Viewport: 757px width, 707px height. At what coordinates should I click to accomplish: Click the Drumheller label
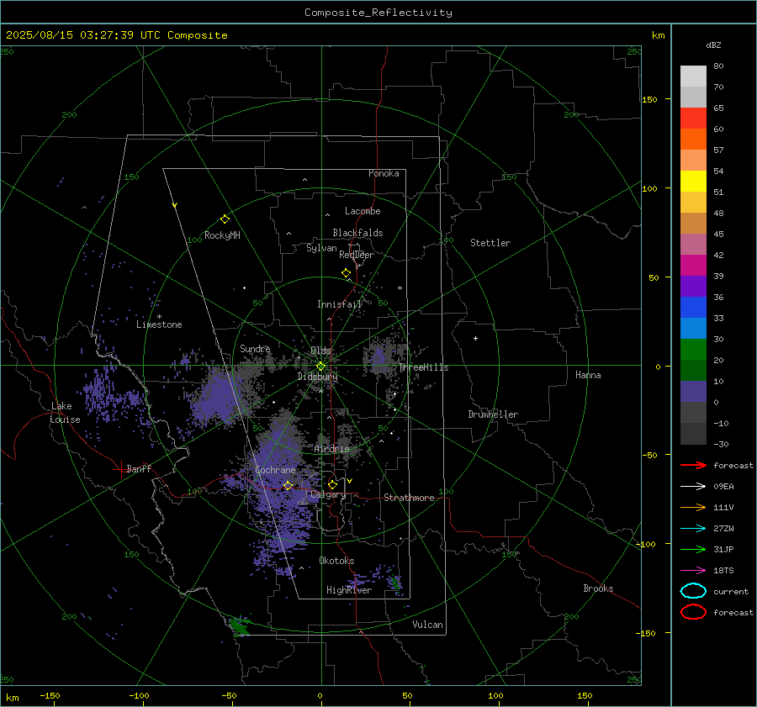pyautogui.click(x=493, y=414)
